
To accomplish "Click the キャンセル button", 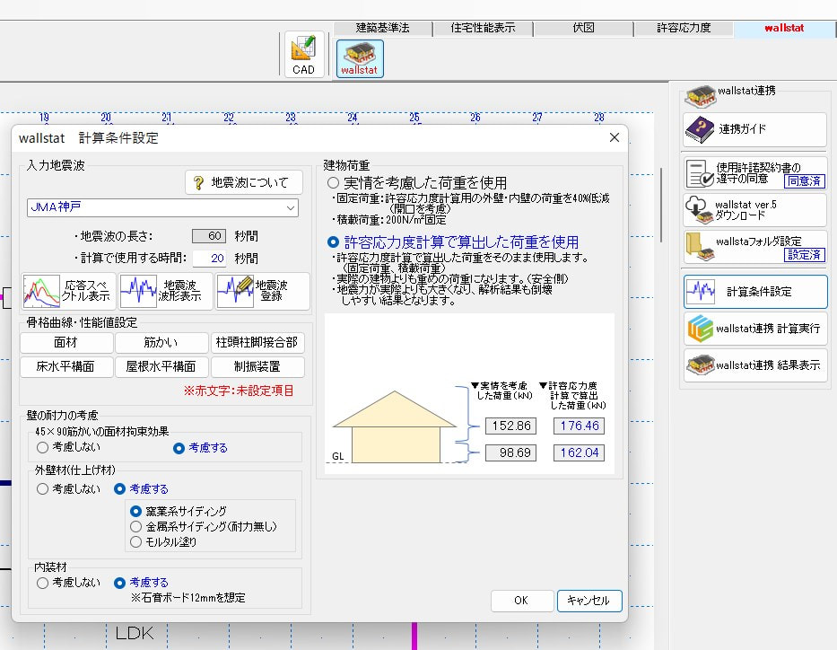I will pyautogui.click(x=589, y=601).
